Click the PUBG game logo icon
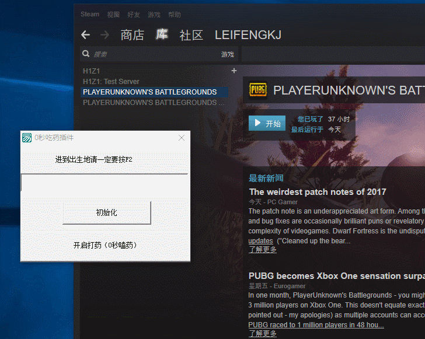The width and height of the screenshot is (425, 339). [258, 90]
